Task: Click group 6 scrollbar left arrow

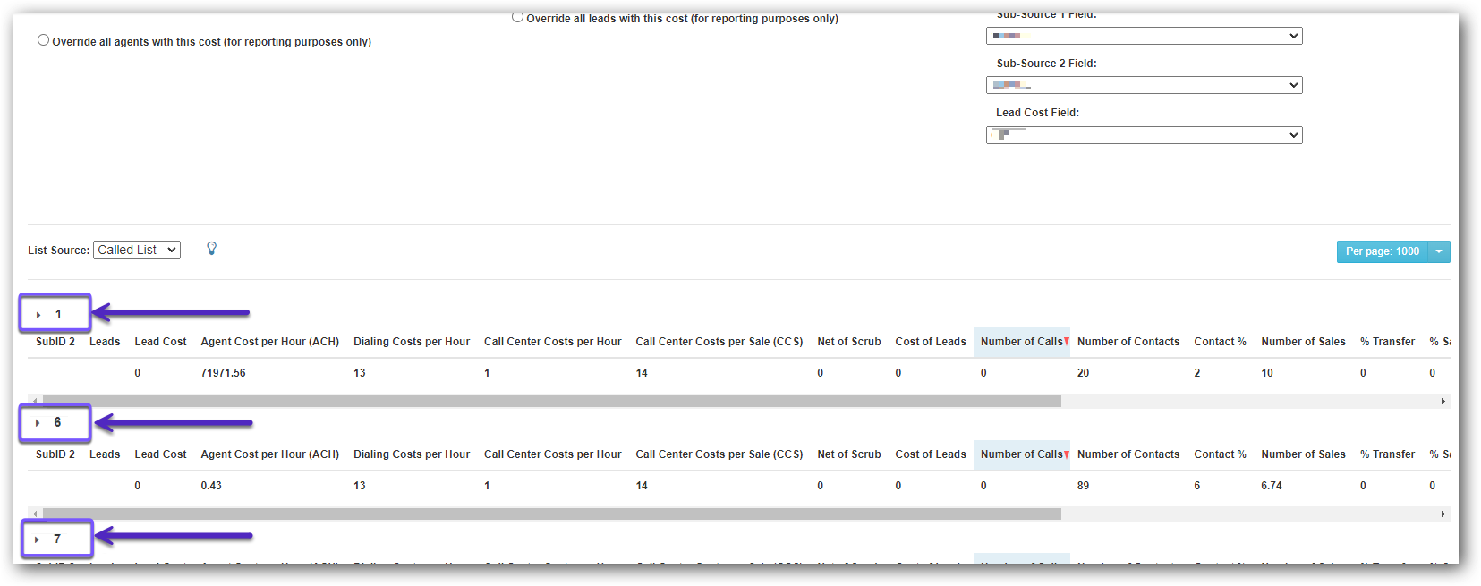Action: (x=35, y=514)
